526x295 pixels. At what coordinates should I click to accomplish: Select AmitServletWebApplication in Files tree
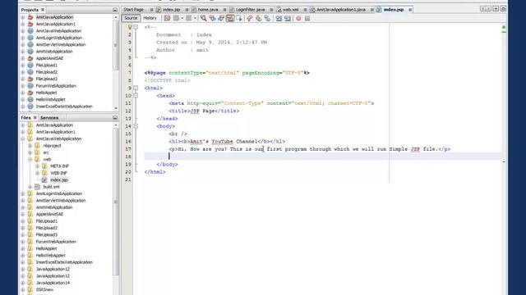(61, 200)
